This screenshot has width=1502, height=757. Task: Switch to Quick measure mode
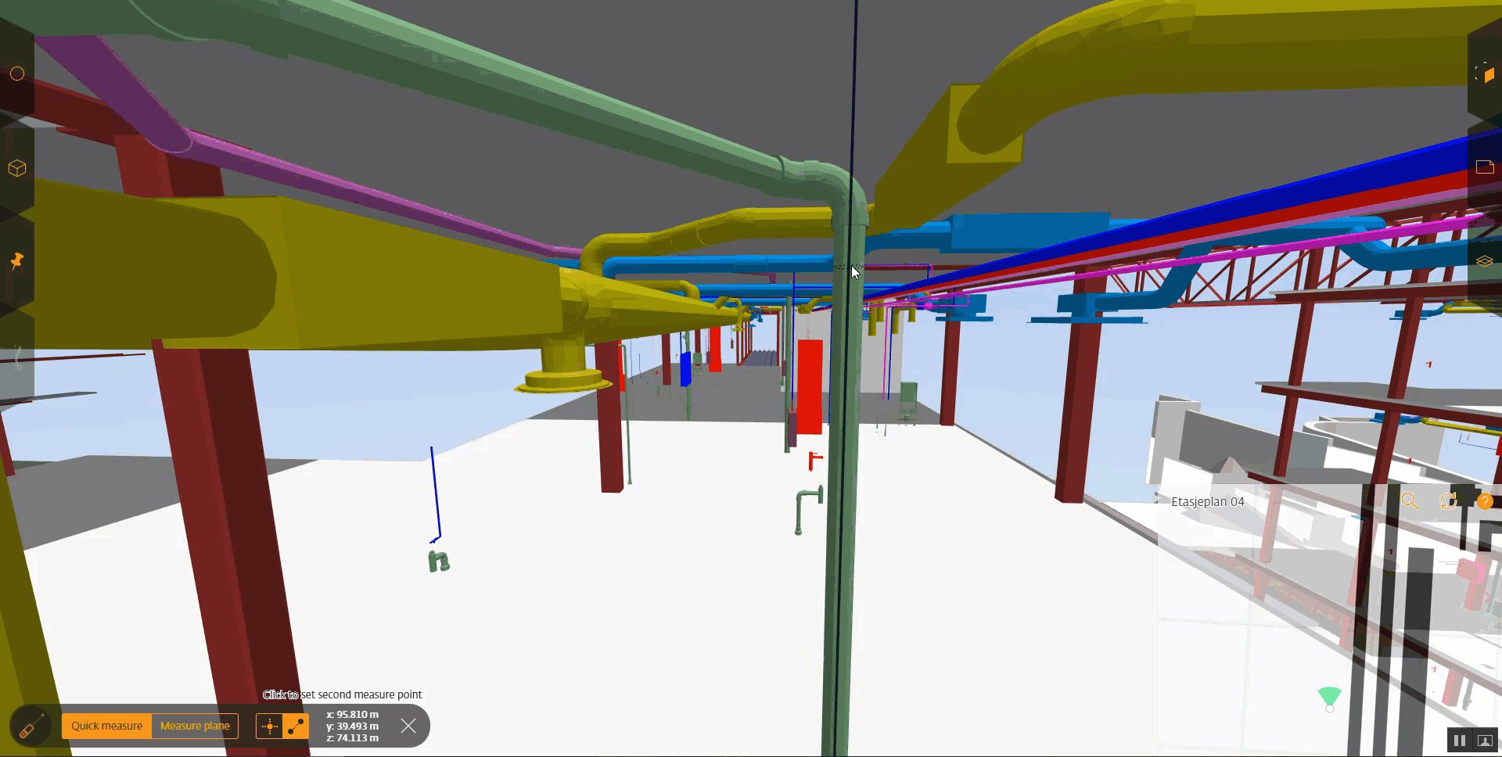coord(106,726)
